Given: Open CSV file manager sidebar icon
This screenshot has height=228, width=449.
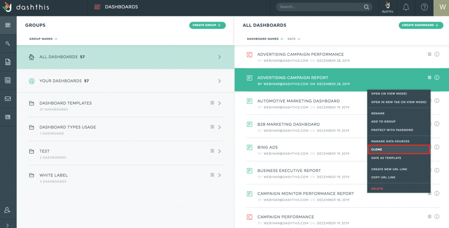Looking at the screenshot, I should [8, 62].
